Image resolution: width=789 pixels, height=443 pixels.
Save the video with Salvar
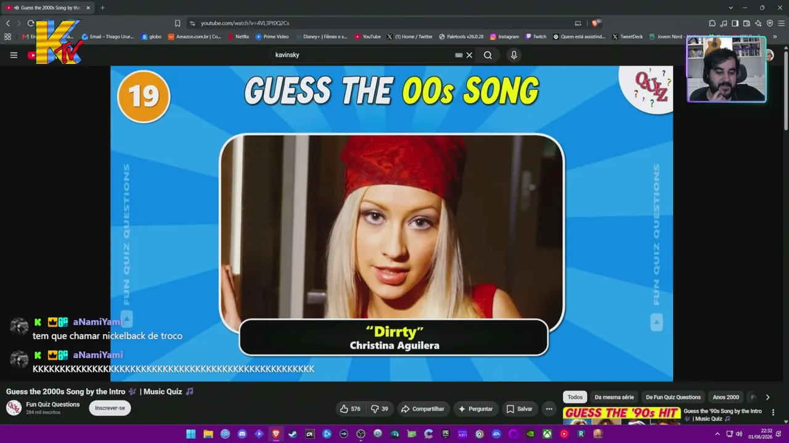(519, 409)
